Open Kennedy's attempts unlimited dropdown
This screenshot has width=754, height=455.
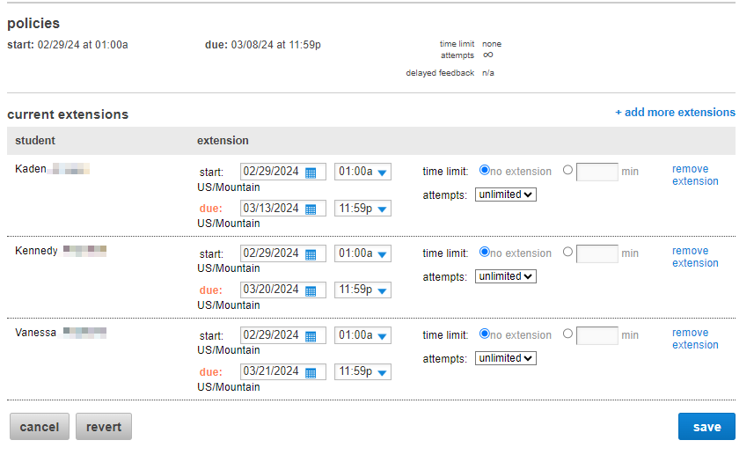(x=506, y=276)
